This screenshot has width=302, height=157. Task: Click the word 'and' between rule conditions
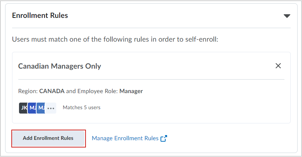click(71, 91)
